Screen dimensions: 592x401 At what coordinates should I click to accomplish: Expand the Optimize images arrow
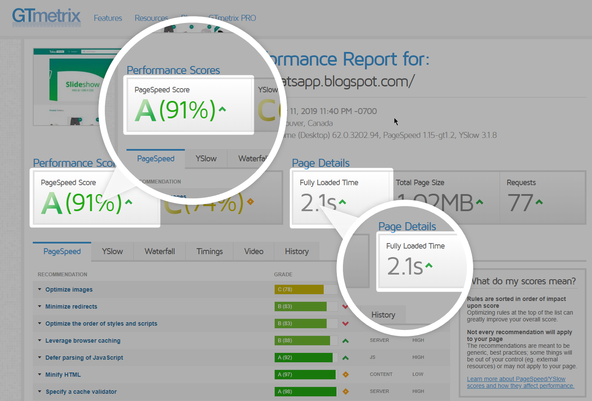[40, 289]
